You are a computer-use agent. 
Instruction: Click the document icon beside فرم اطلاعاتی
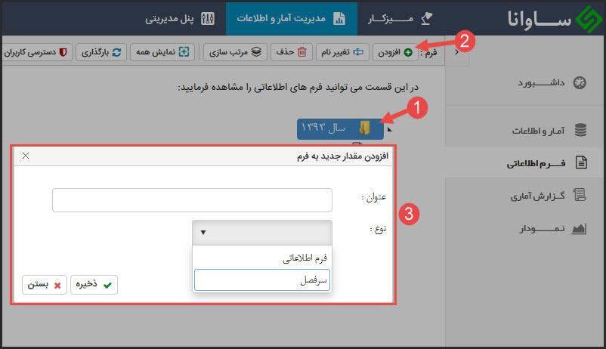click(581, 162)
